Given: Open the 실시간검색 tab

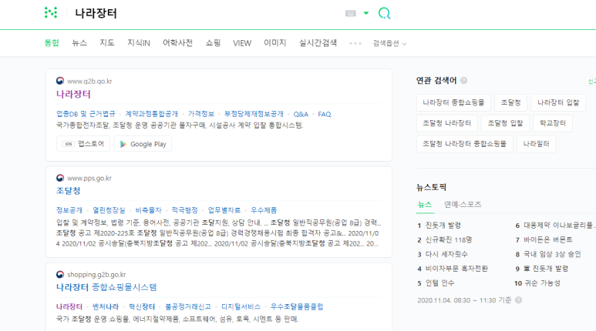Looking at the screenshot, I should click(x=318, y=43).
